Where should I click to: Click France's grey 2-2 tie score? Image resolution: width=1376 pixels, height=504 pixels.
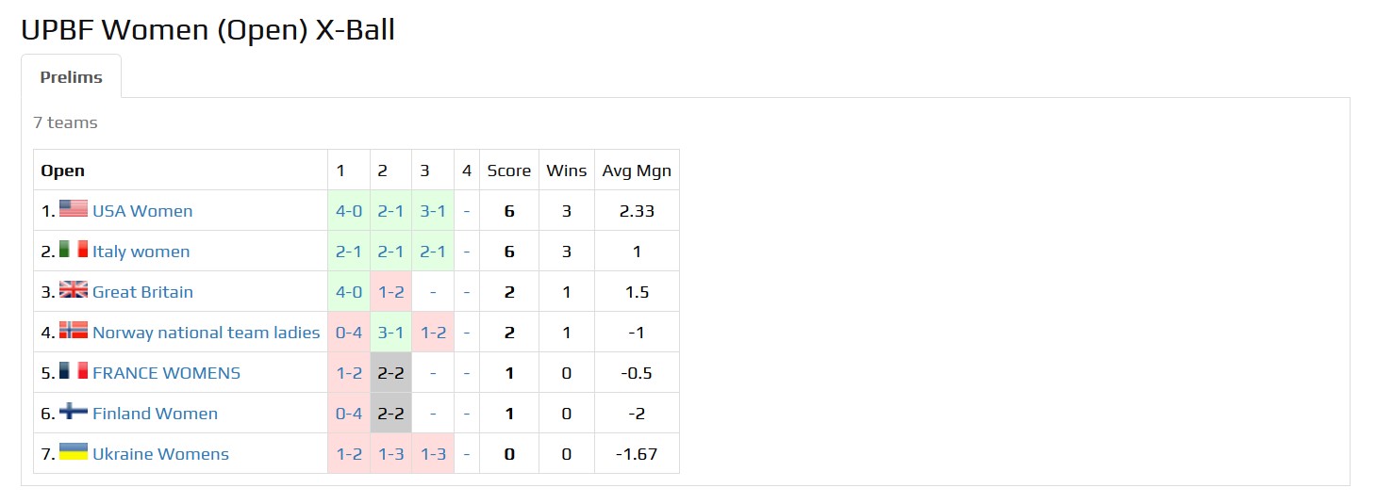[390, 373]
